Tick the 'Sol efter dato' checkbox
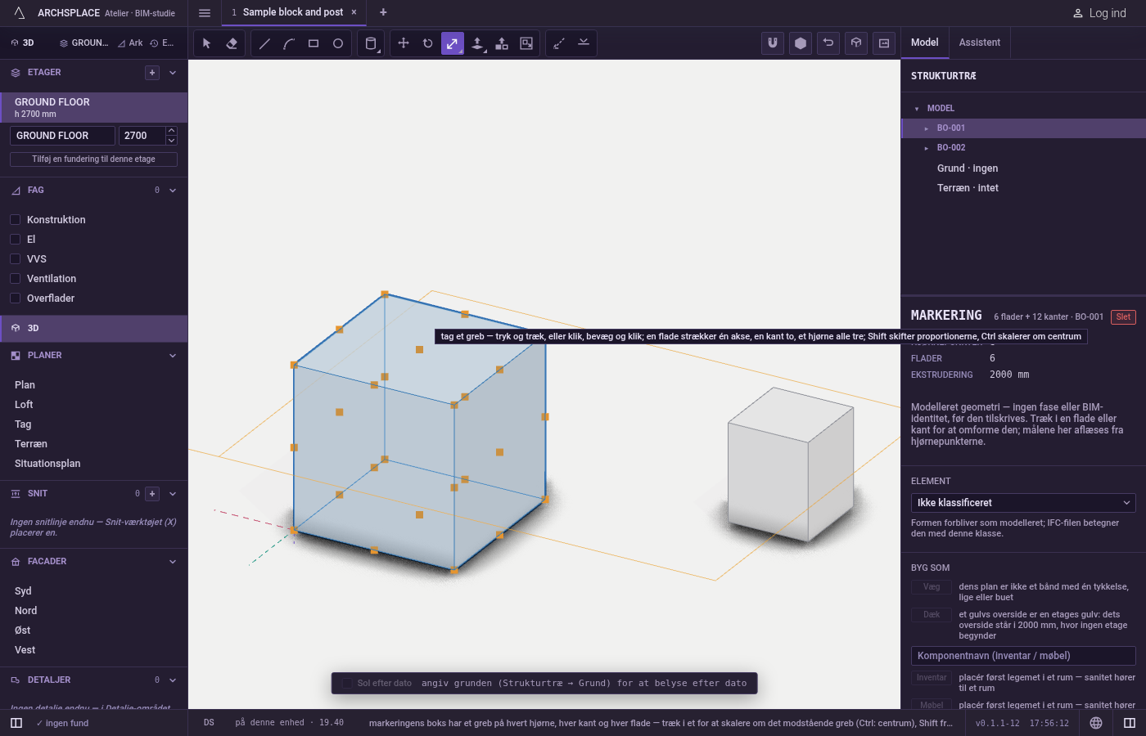Viewport: 1146px width, 736px height. click(347, 684)
